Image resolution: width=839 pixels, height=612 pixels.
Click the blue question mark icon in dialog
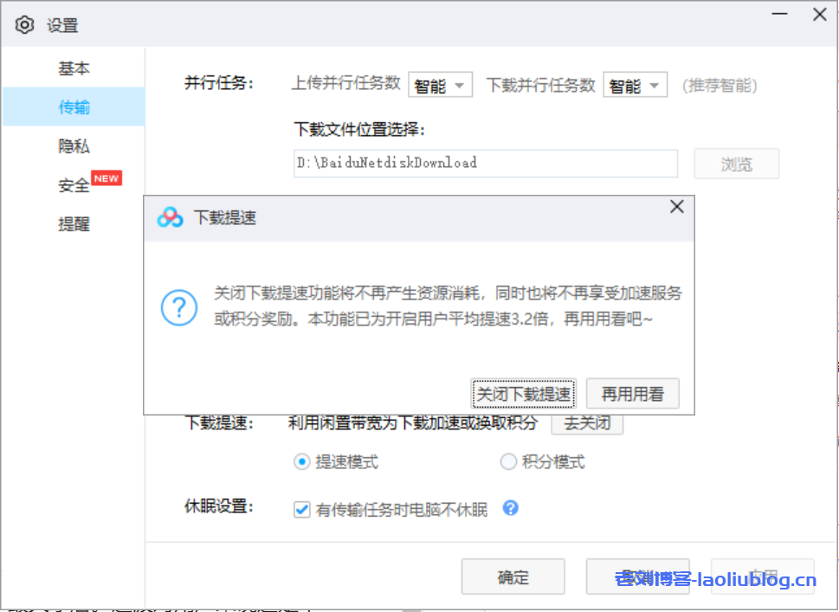tap(179, 307)
